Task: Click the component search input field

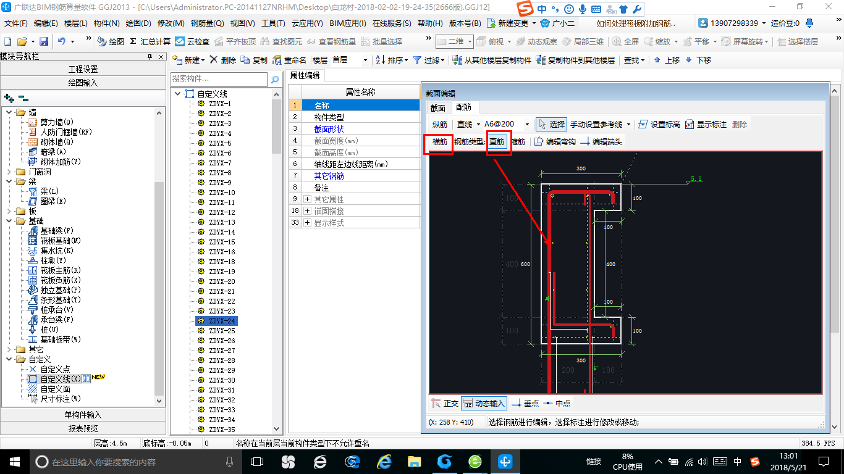Action: pos(219,80)
